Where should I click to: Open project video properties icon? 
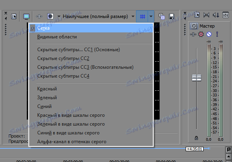[x=14, y=16]
